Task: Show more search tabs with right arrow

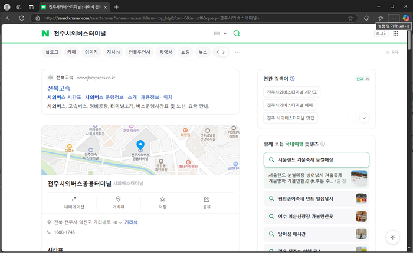Action: [224, 52]
